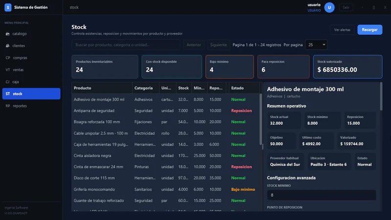Go to ventas in main menu
Screen dimensions: 391x220
click(x=31, y=69)
